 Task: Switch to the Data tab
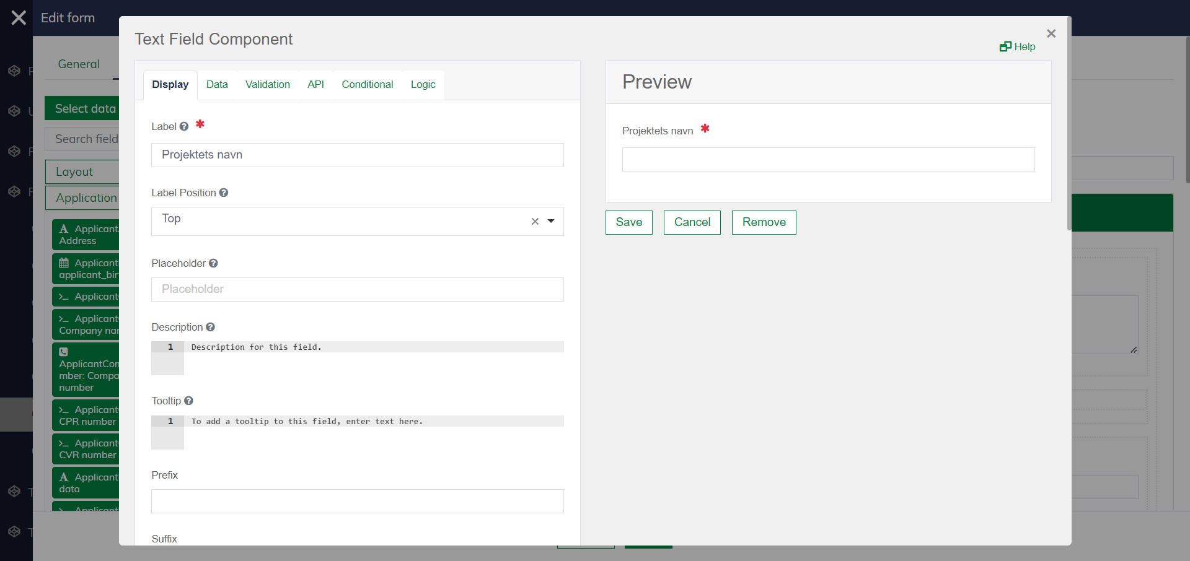tap(217, 85)
